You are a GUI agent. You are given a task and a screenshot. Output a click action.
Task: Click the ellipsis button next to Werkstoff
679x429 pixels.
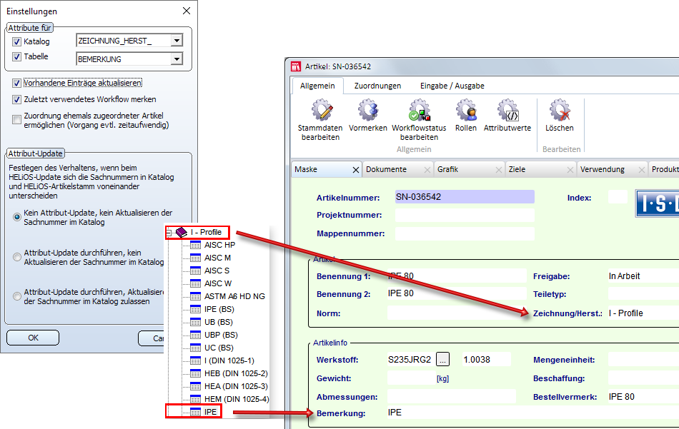(443, 359)
